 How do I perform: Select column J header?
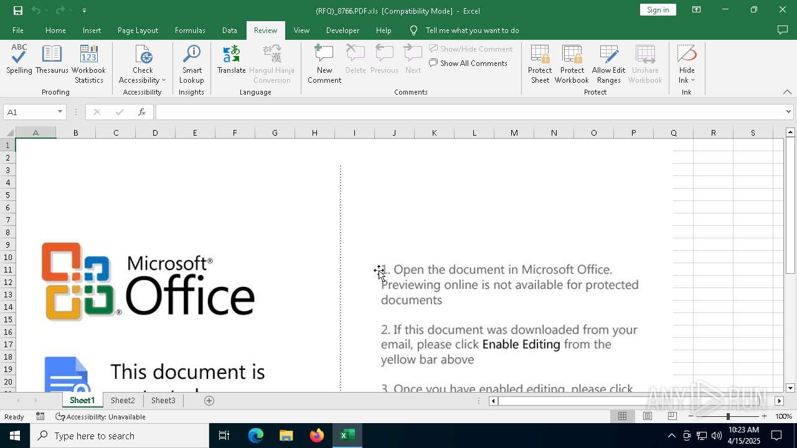[x=394, y=133]
